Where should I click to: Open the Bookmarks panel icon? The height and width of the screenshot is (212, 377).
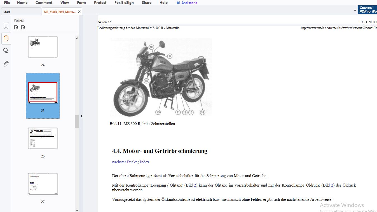pyautogui.click(x=6, y=26)
